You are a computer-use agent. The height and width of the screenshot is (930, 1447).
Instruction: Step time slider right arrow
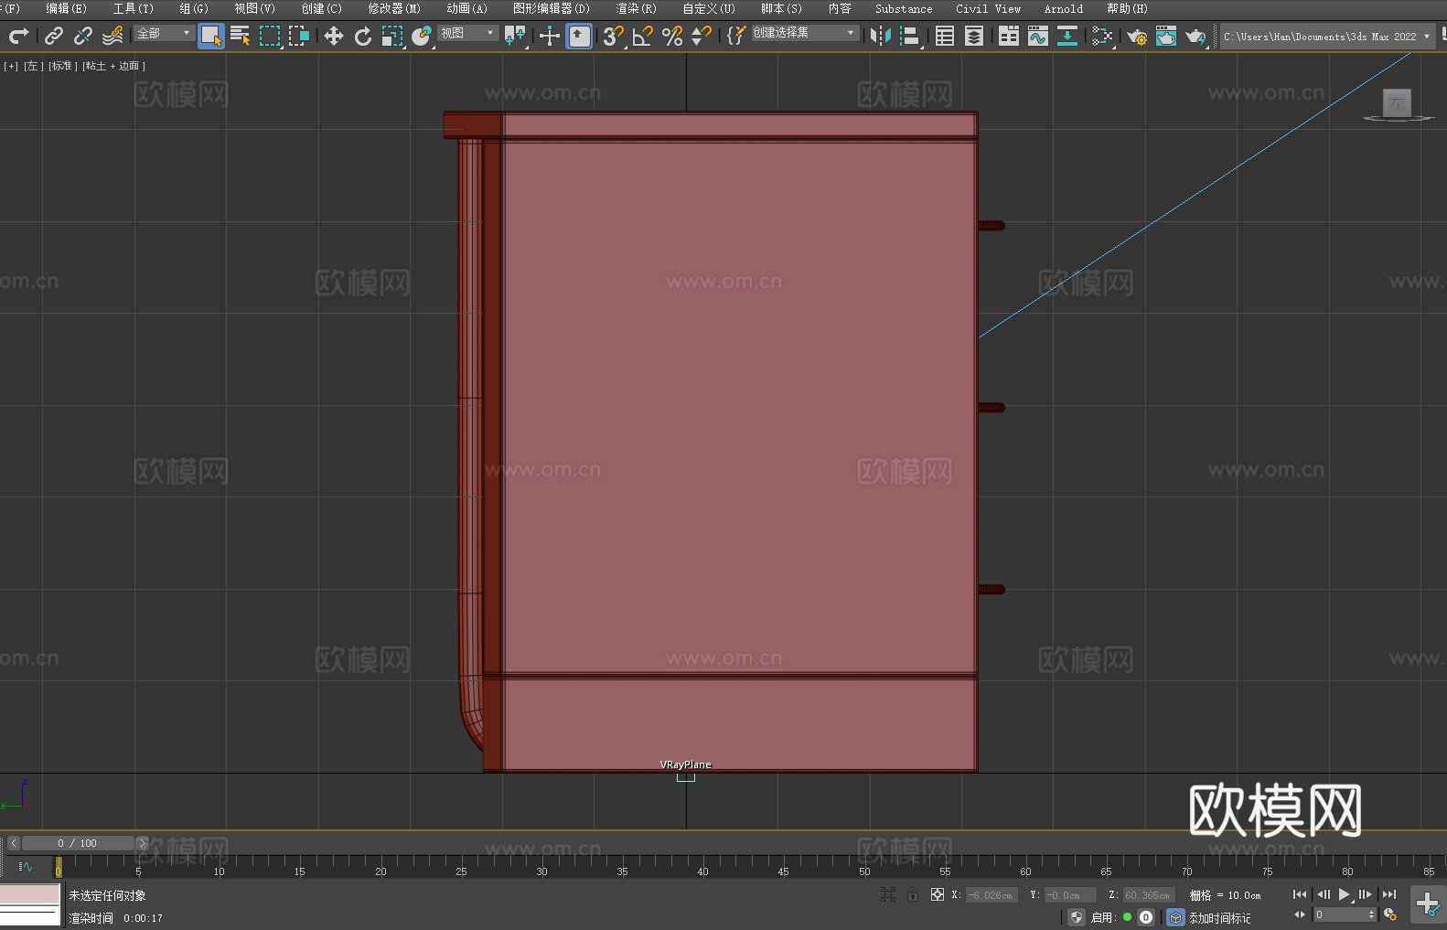[142, 843]
